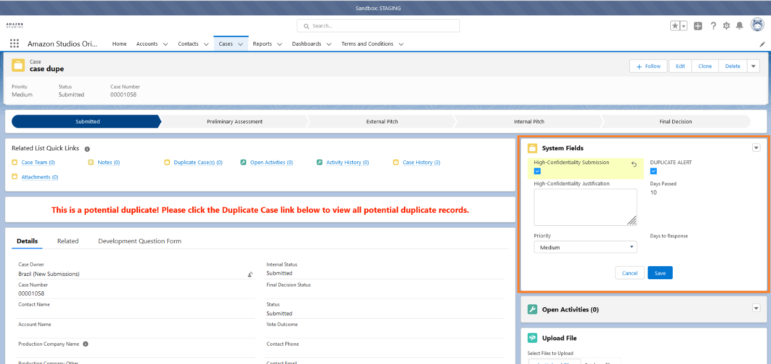Image resolution: width=771 pixels, height=364 pixels.
Task: Open the Open Activities panel menu arrow
Action: click(756, 308)
